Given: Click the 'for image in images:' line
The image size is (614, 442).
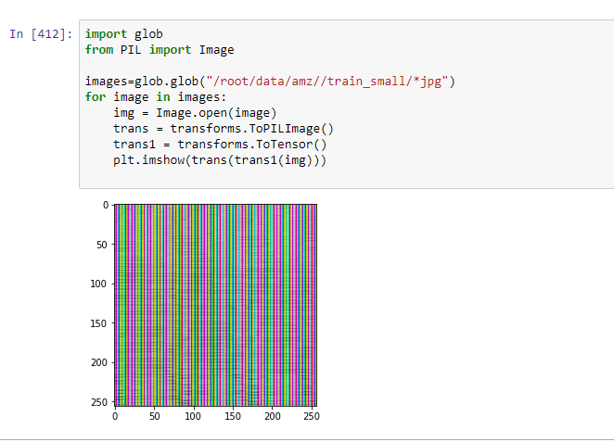Looking at the screenshot, I should click(155, 97).
